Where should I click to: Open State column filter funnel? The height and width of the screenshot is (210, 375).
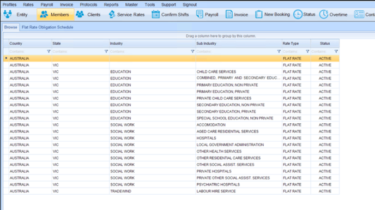106,51
